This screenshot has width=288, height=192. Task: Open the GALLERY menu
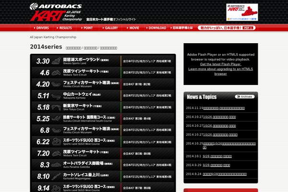tap(110, 28)
